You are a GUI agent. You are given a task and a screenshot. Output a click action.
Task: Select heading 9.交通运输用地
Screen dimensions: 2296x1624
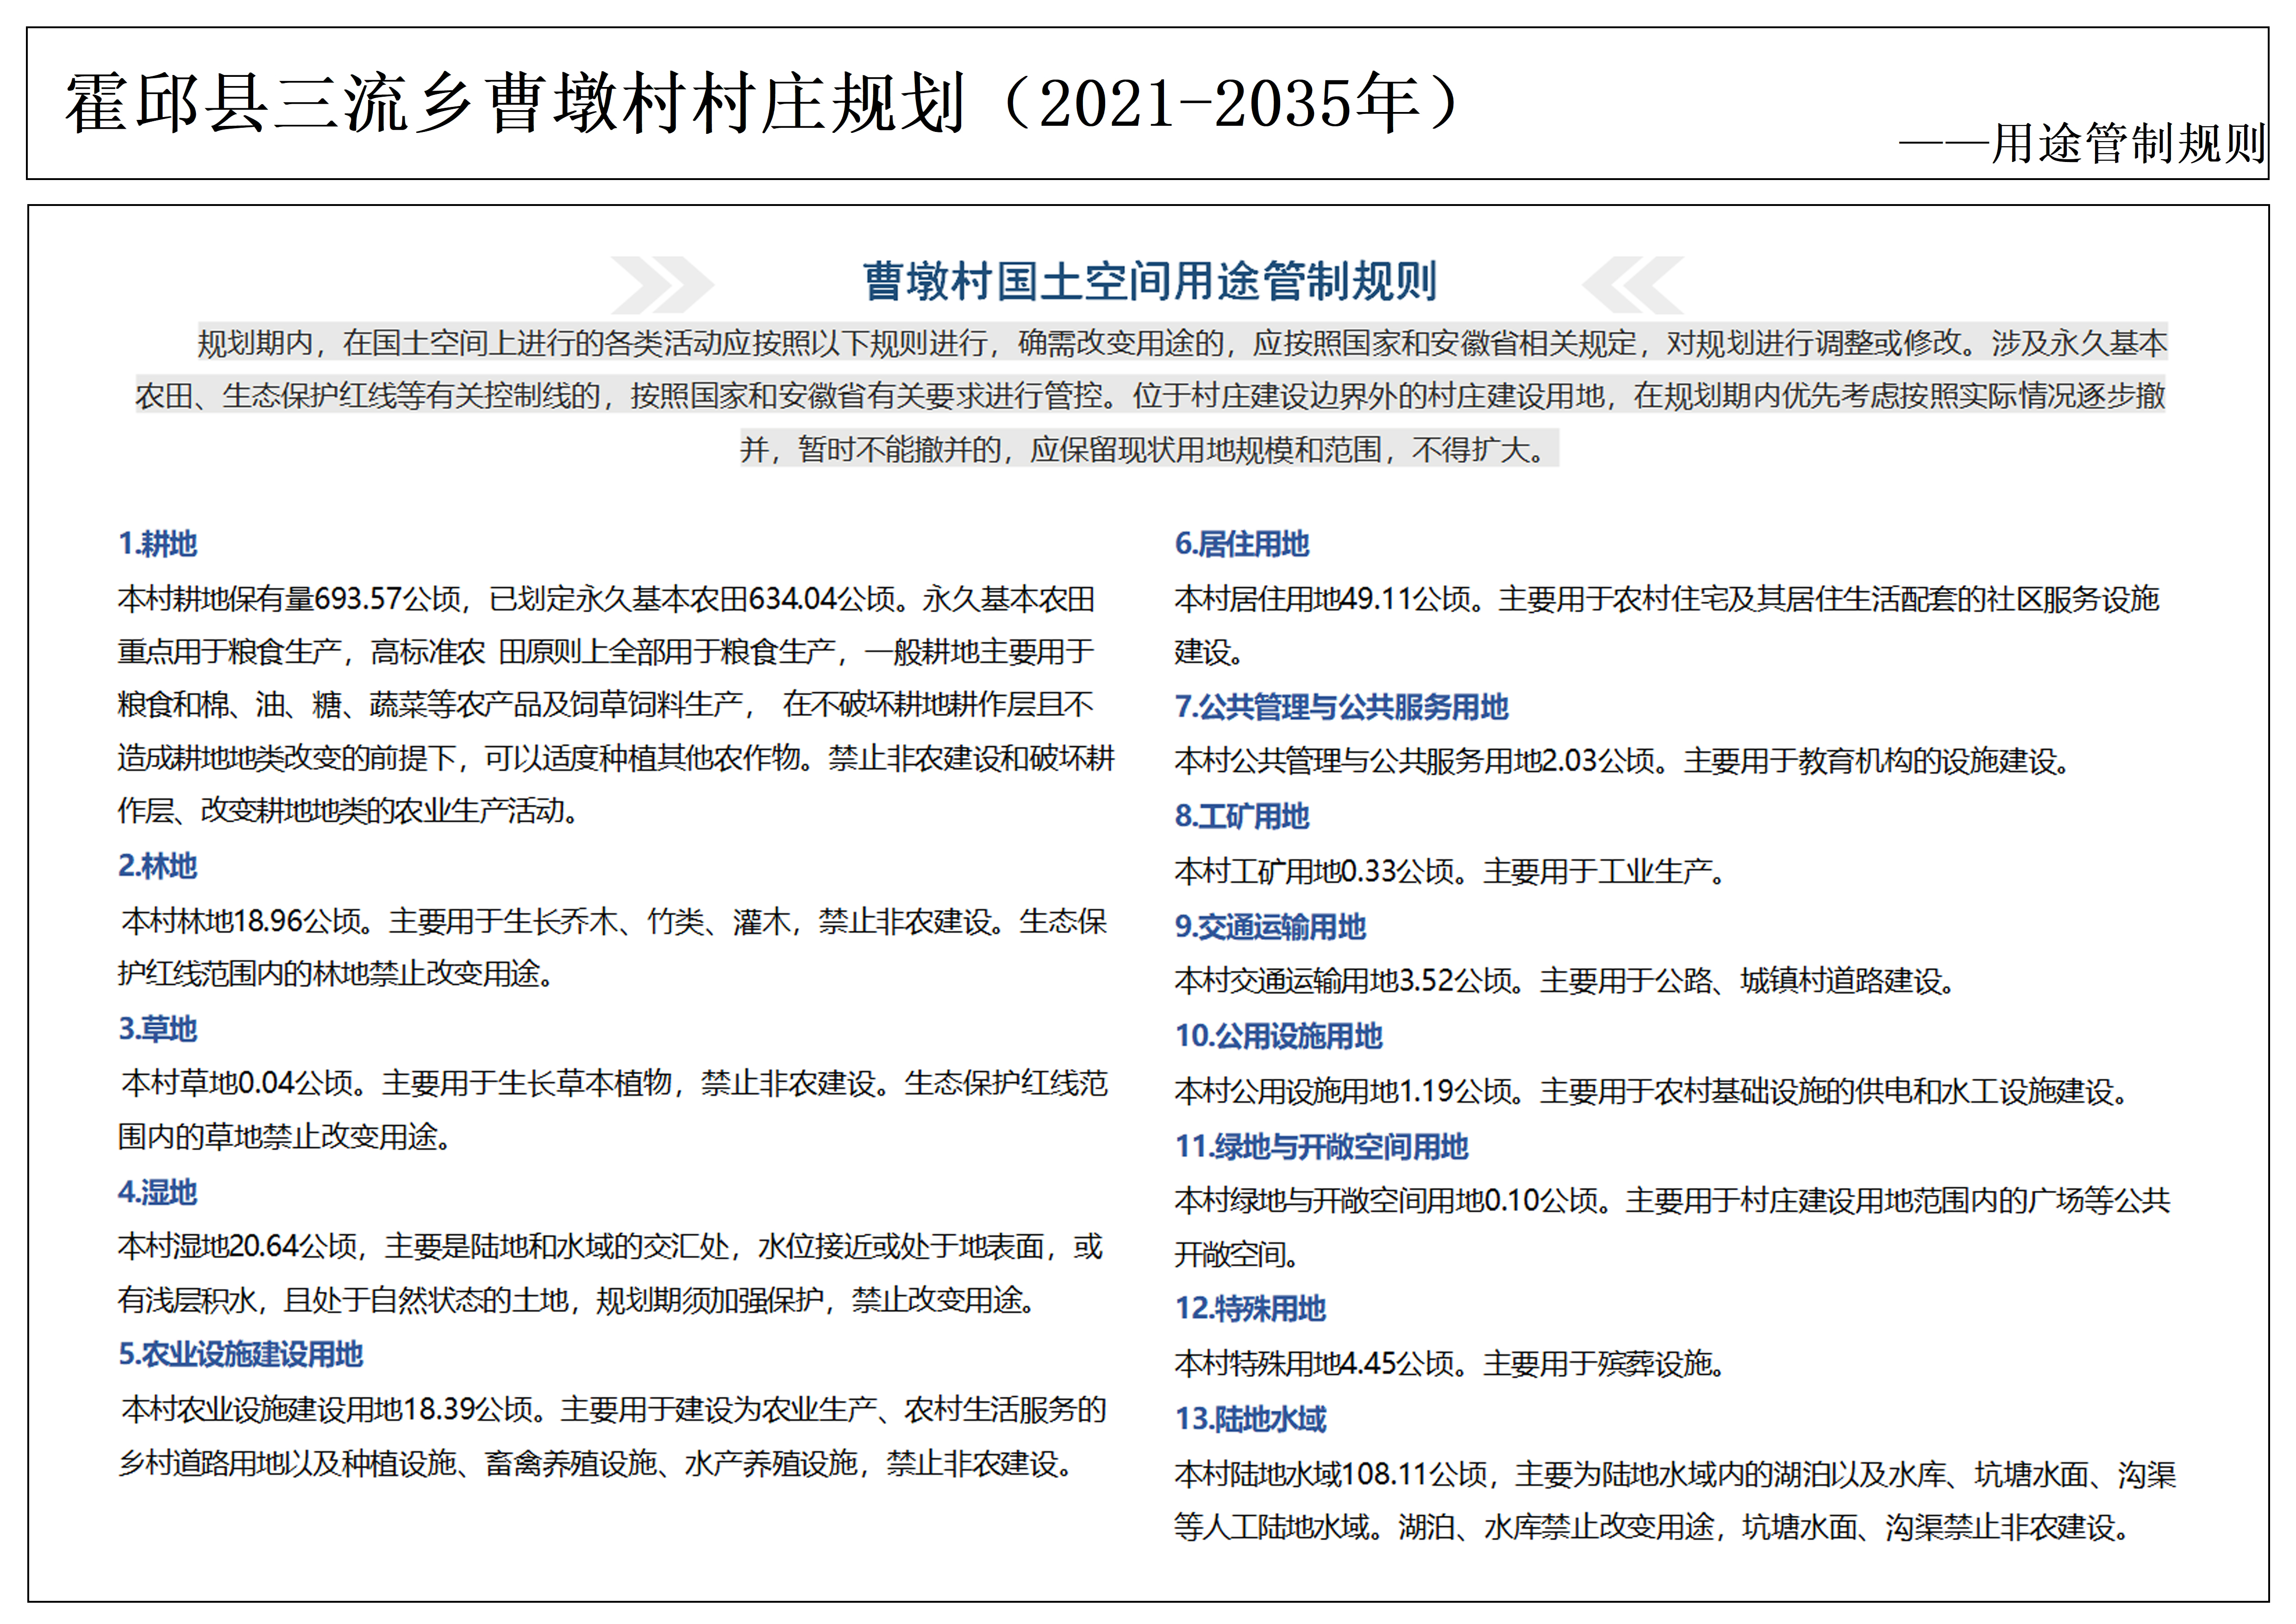tap(1270, 927)
